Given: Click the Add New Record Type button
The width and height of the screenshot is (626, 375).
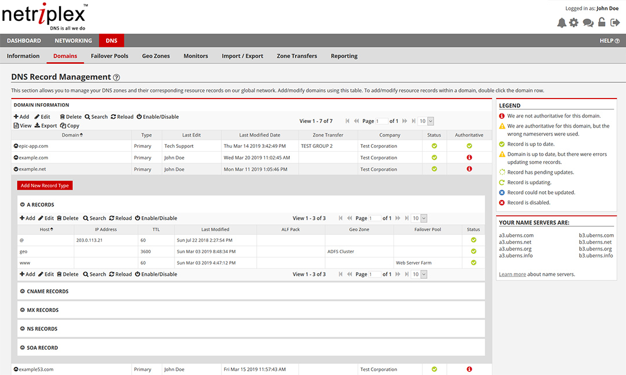Looking at the screenshot, I should click(x=45, y=185).
